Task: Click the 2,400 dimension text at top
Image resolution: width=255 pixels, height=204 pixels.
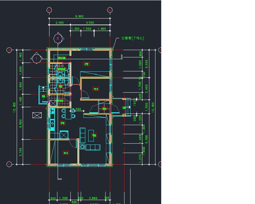Action: (x=59, y=23)
